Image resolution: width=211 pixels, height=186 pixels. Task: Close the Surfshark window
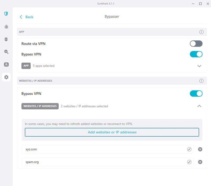[208, 4]
